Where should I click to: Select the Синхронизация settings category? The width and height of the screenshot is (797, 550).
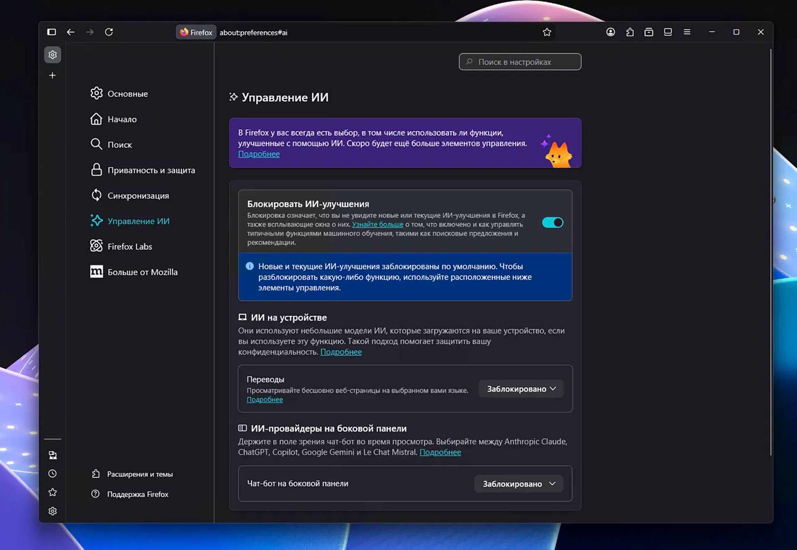tap(138, 195)
